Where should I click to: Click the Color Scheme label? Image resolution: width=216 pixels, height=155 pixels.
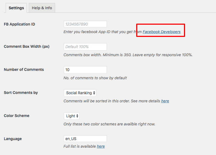click(x=17, y=116)
